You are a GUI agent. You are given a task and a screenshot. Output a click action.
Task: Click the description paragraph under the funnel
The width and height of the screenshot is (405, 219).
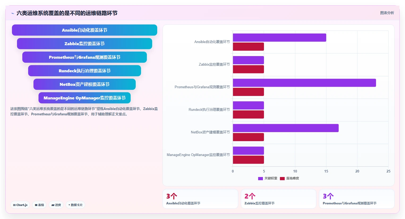coord(84,111)
